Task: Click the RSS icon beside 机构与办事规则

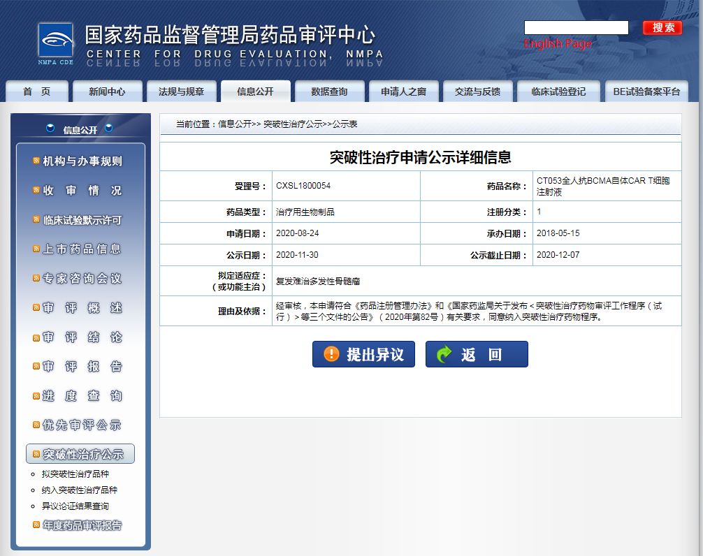Action: [36, 161]
